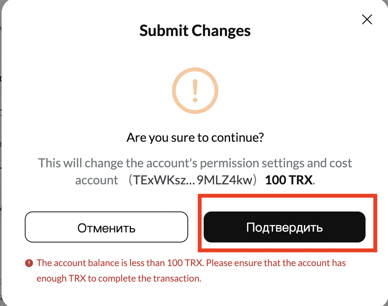Confirm changes with the Подтвердить button
The height and width of the screenshot is (306, 388).
click(x=285, y=227)
